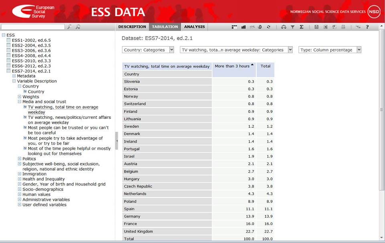Expand the Human values node
Image resolution: width=385 pixels, height=243 pixels.
[19, 194]
